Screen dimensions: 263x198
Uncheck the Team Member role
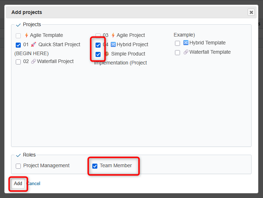pos(95,166)
